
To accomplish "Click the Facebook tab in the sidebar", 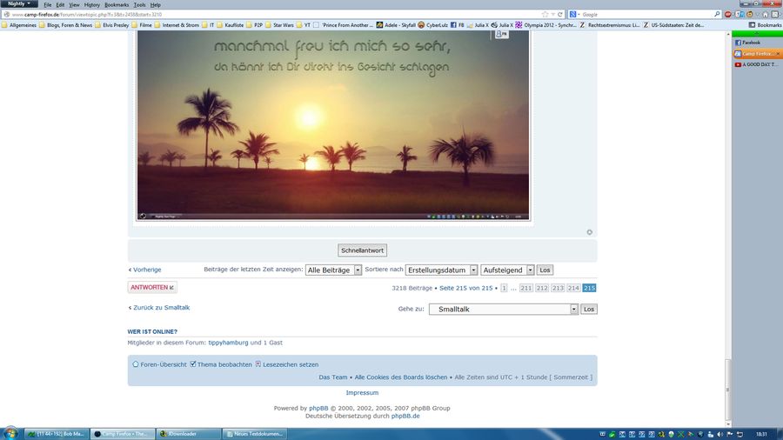I will coord(749,42).
